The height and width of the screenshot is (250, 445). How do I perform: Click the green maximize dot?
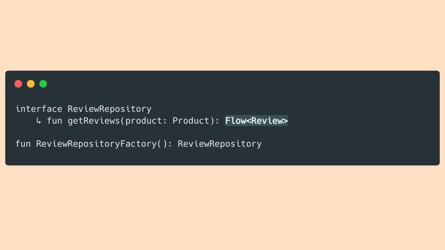coord(43,84)
